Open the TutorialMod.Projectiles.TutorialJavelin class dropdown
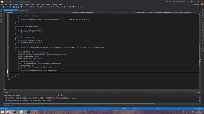 pos(102,12)
